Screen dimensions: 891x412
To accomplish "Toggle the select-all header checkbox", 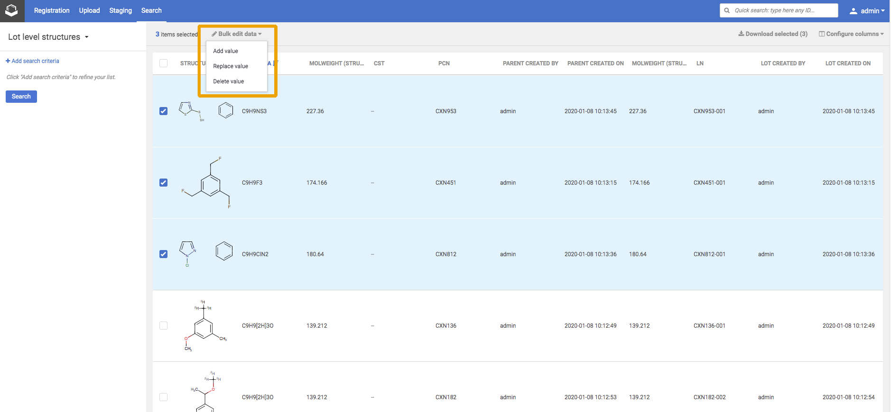I will click(x=164, y=63).
